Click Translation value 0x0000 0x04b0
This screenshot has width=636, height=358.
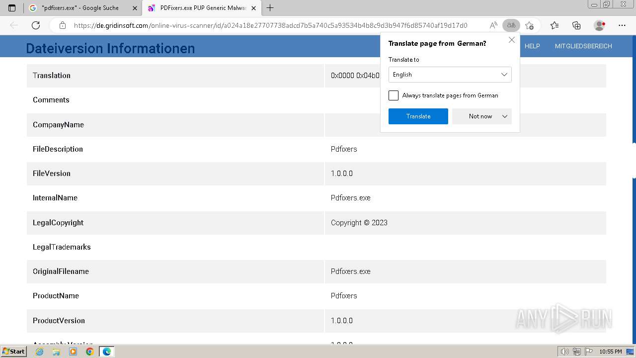point(355,76)
